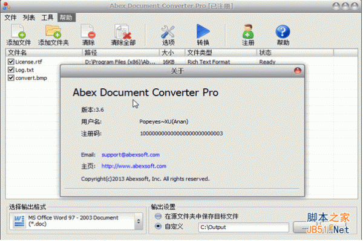
Task: Click the 版本:3.6 version text
Action: point(93,110)
